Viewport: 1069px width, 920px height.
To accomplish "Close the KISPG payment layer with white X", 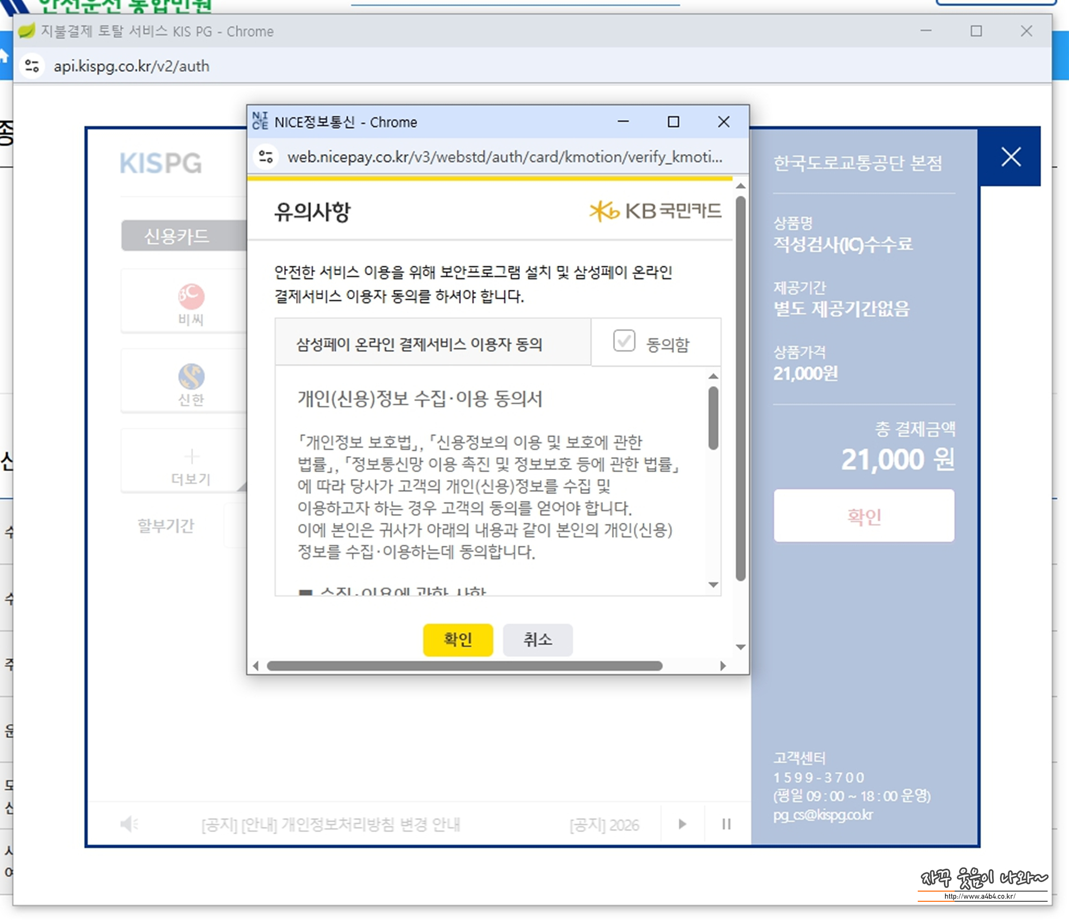I will 1011,157.
